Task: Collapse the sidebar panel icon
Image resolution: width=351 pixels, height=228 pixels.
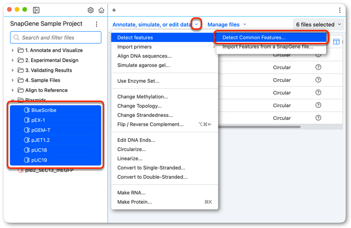Action: pos(36,10)
